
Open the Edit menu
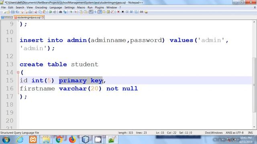coord(11,8)
